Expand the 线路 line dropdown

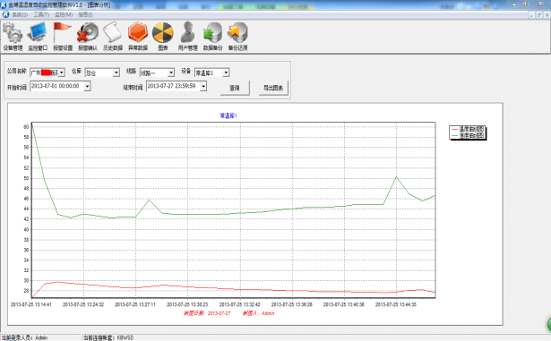click(171, 72)
